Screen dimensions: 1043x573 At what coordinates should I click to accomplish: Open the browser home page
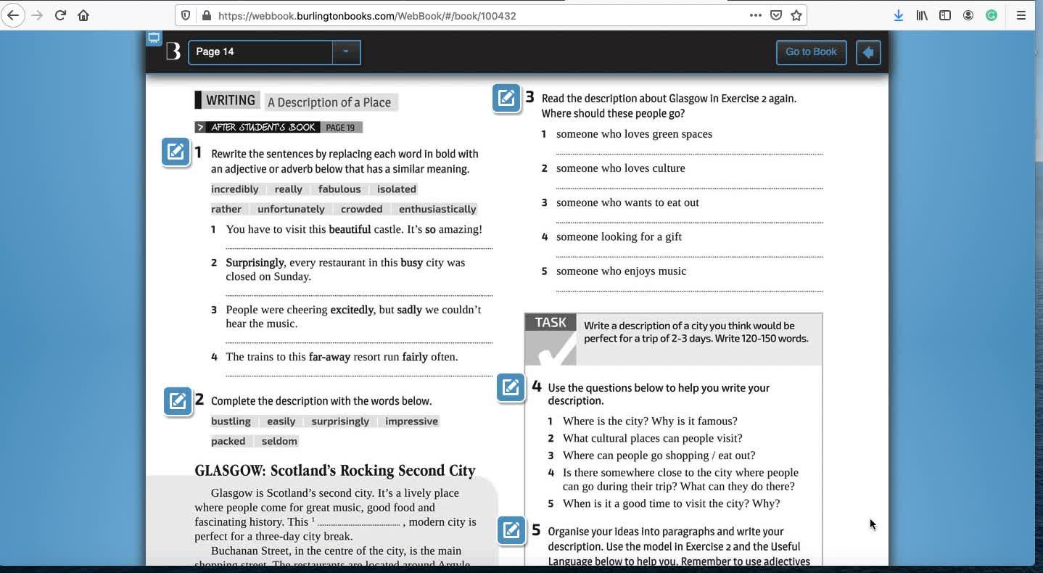click(x=83, y=15)
